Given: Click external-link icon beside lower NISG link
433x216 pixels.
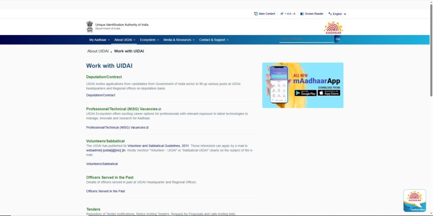Looking at the screenshot, I should pyautogui.click(x=147, y=127).
